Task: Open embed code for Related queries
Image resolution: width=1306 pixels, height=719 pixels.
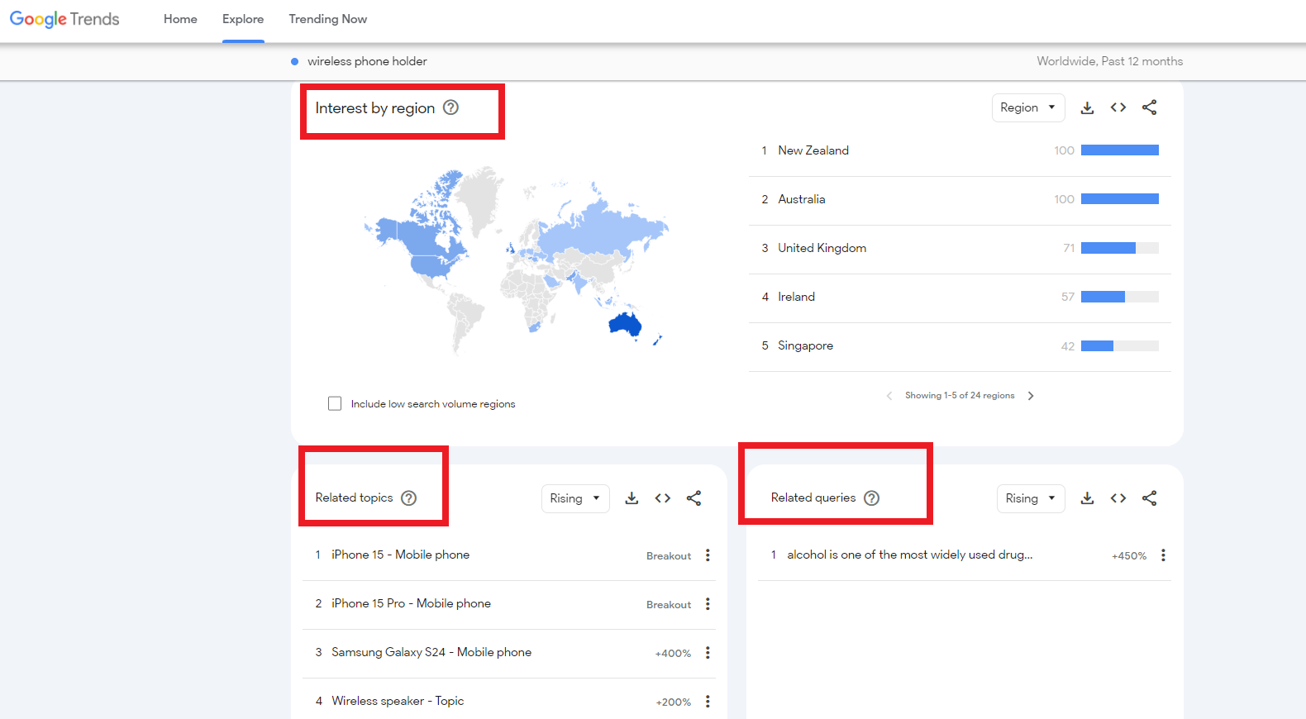Action: [1118, 498]
